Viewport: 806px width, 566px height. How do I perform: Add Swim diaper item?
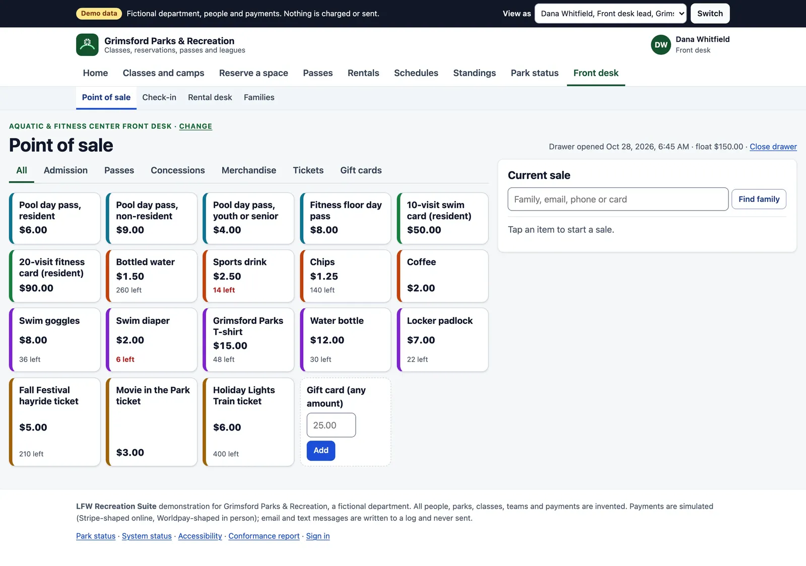click(x=152, y=340)
